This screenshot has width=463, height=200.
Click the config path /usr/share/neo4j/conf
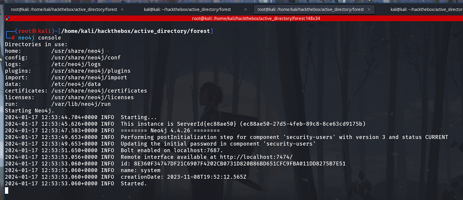(86, 58)
